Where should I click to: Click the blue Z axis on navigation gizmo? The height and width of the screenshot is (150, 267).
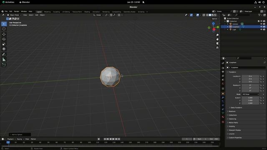[213, 23]
